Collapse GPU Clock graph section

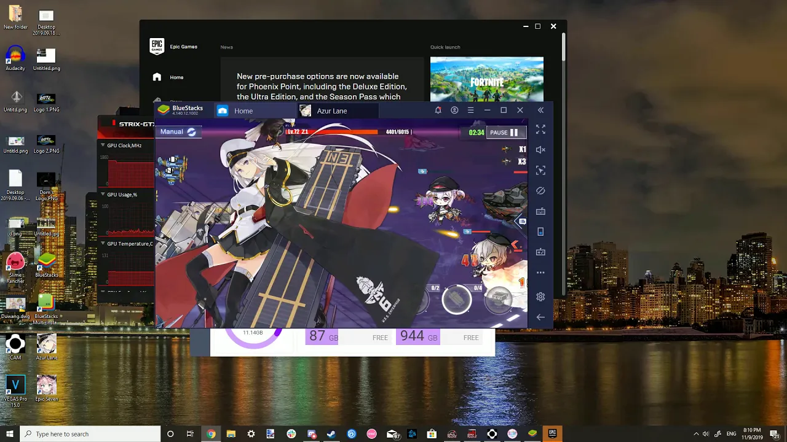(103, 145)
